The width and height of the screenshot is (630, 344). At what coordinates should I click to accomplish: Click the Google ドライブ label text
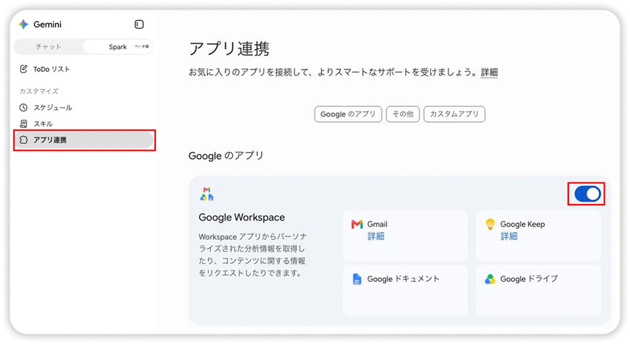(x=529, y=279)
